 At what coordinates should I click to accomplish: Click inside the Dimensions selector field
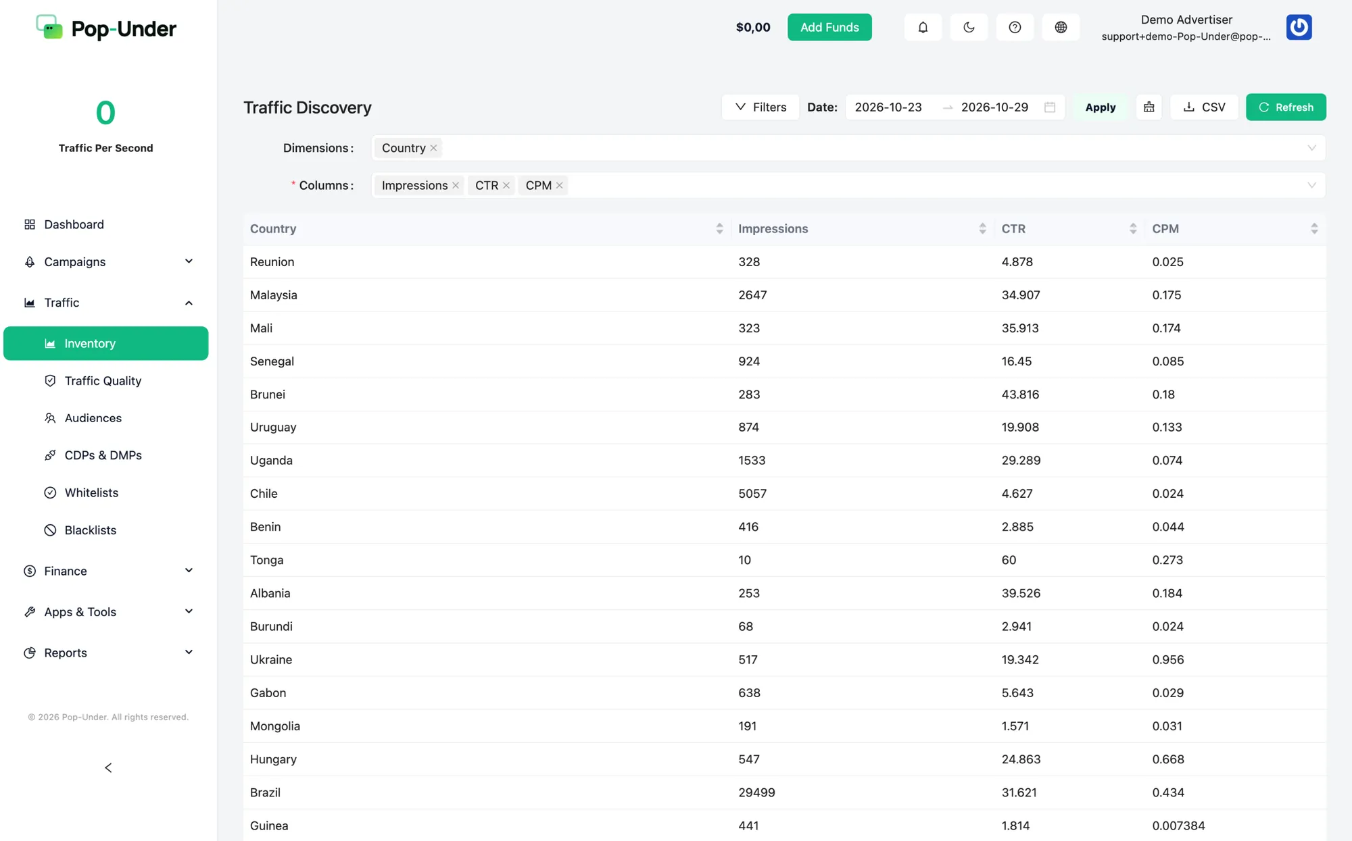coord(848,148)
